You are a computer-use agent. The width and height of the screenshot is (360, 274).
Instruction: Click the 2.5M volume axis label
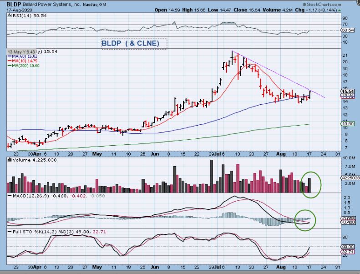point(350,183)
